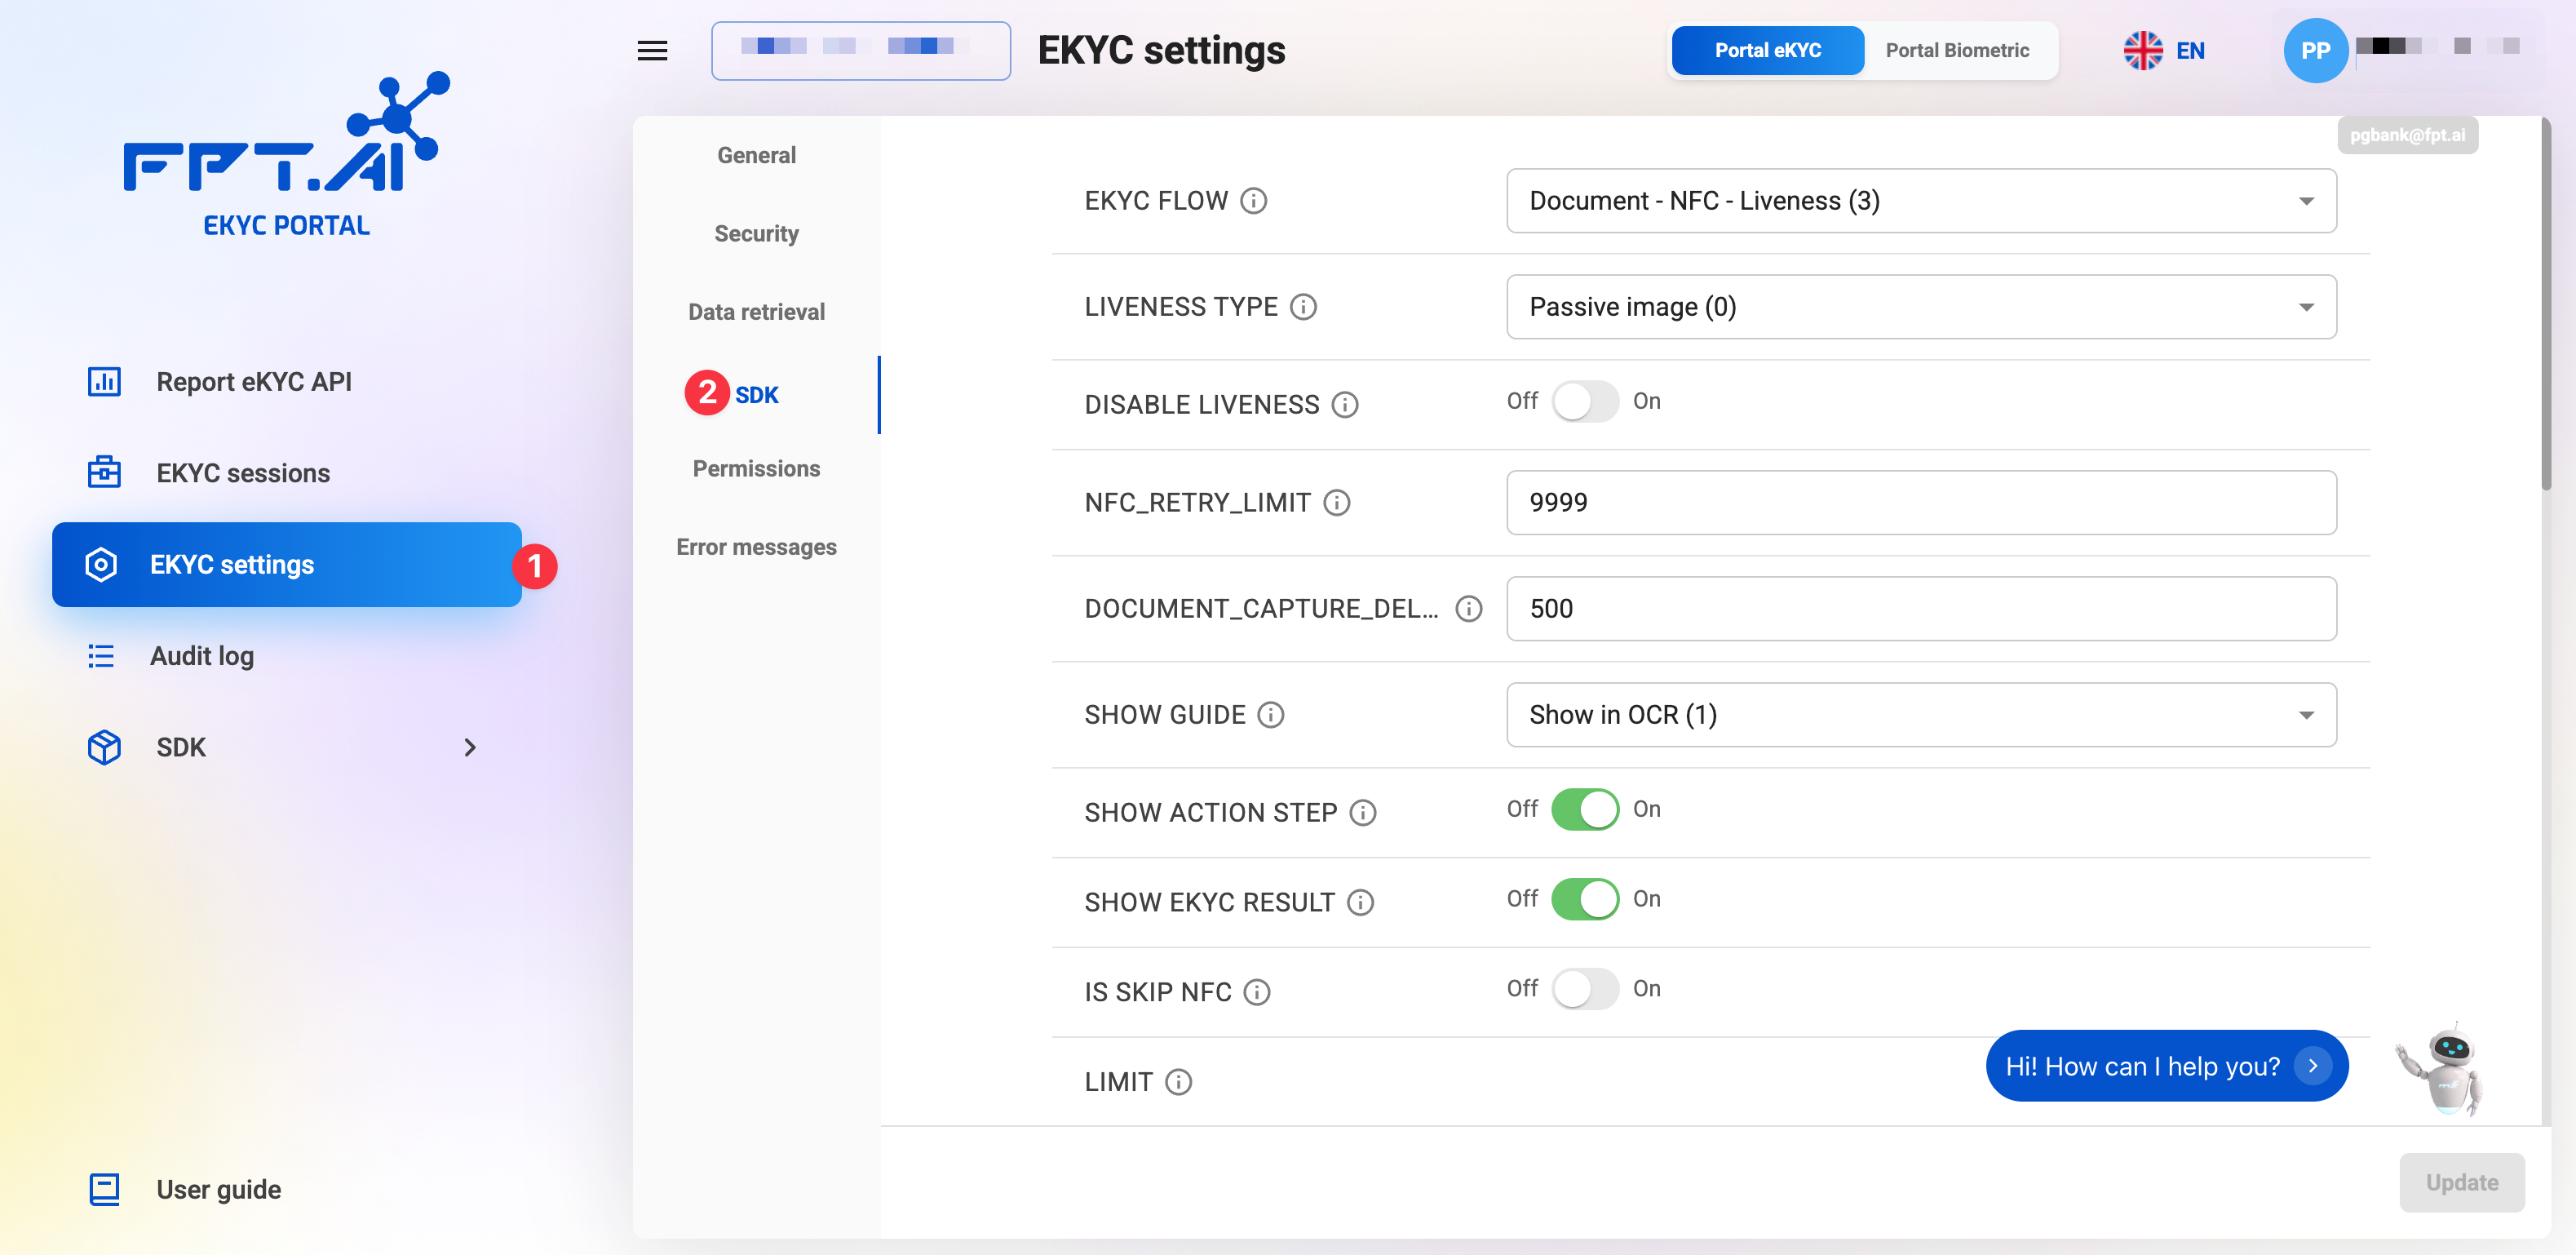Toggle the DISABLE LIVENESS switch
2576x1255 pixels.
click(1584, 402)
